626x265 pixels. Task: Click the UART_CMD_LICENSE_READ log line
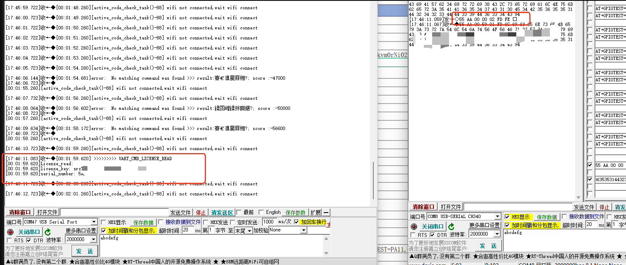pyautogui.click(x=89, y=158)
